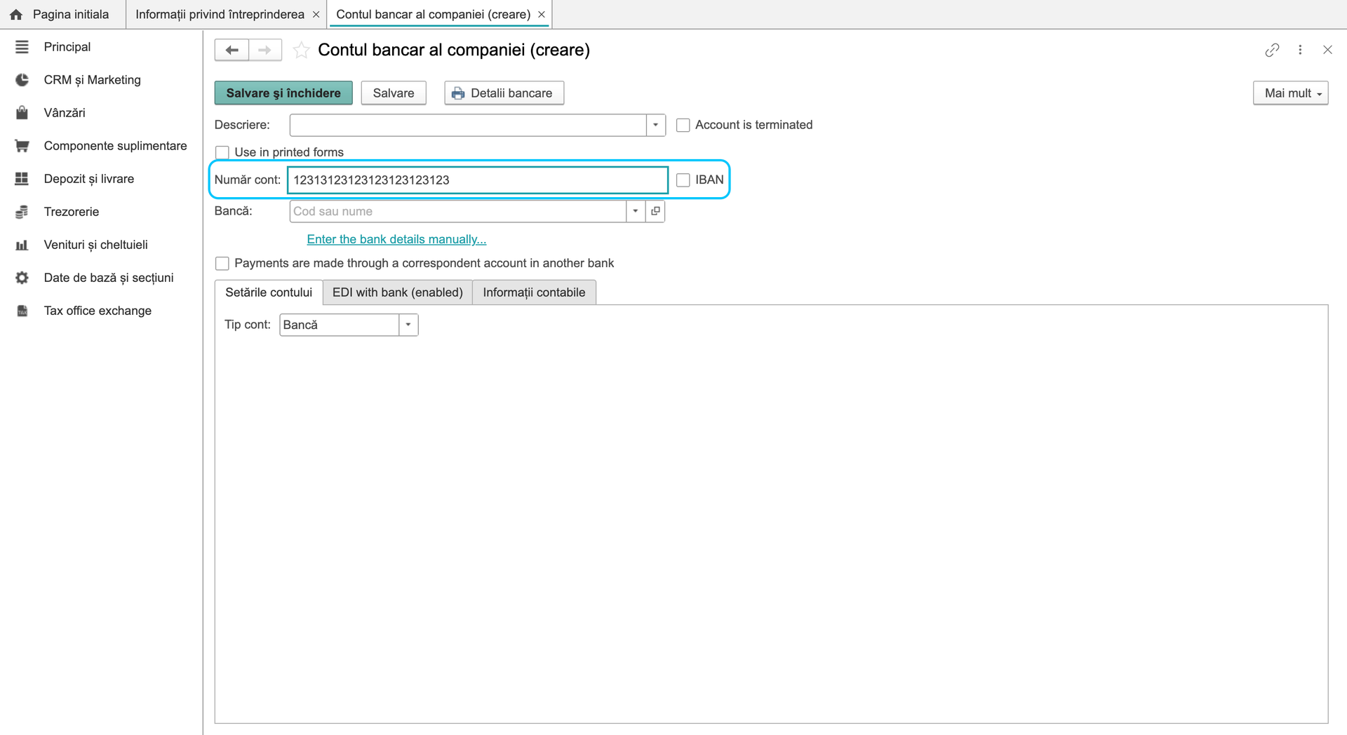Expand the Bancă field dropdown arrow
Image resolution: width=1347 pixels, height=735 pixels.
636,211
